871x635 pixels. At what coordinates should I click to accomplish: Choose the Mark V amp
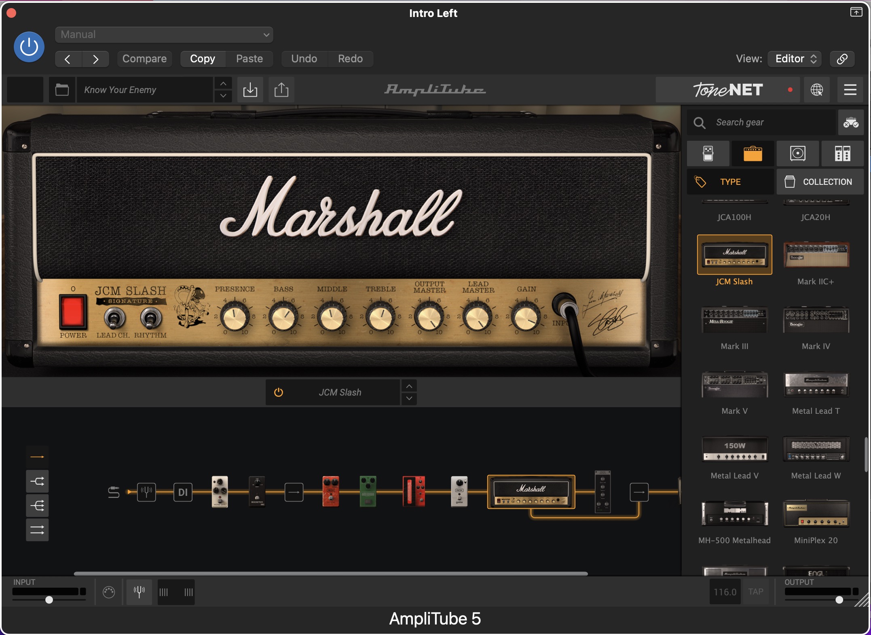point(734,384)
